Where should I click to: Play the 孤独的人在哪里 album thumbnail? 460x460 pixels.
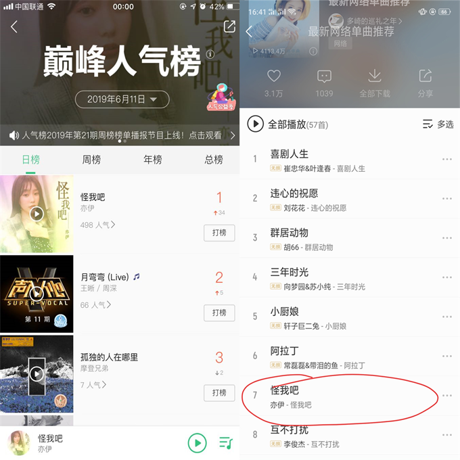(37, 374)
